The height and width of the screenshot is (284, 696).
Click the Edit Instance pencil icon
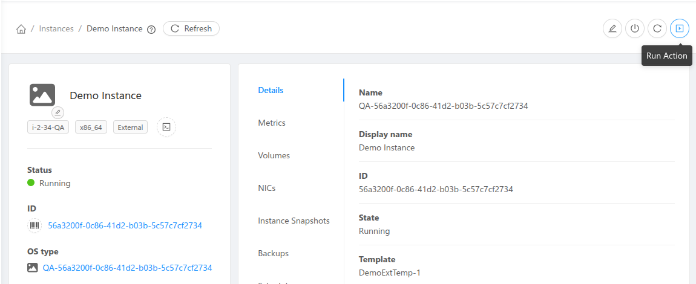click(x=612, y=28)
